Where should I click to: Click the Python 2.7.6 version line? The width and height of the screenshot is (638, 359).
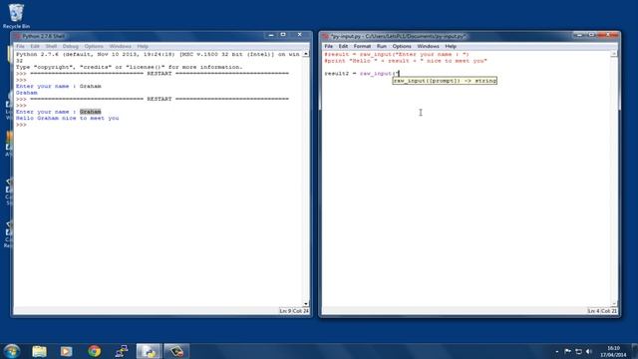[x=158, y=57]
